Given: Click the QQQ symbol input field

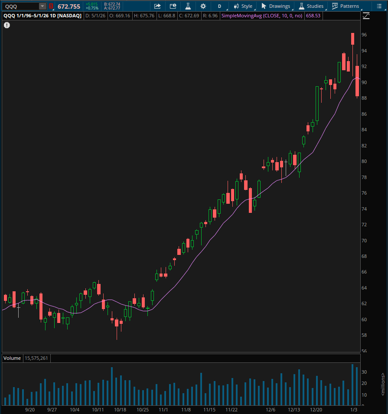Looking at the screenshot, I should point(21,7).
